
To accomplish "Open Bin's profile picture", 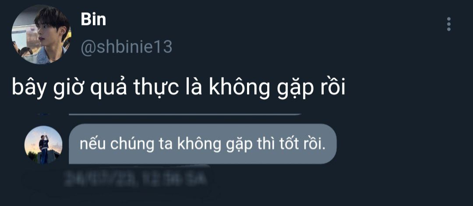I will tap(41, 34).
